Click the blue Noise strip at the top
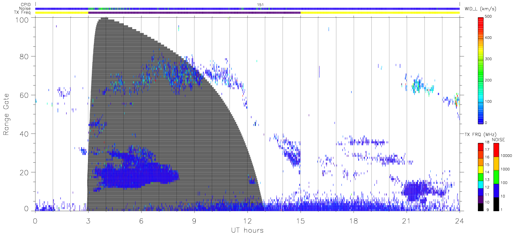 [247, 8]
